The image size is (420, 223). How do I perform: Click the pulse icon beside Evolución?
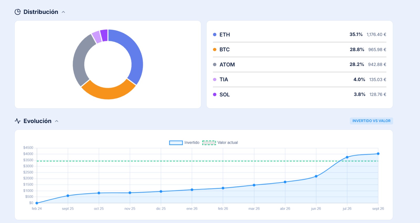click(18, 121)
